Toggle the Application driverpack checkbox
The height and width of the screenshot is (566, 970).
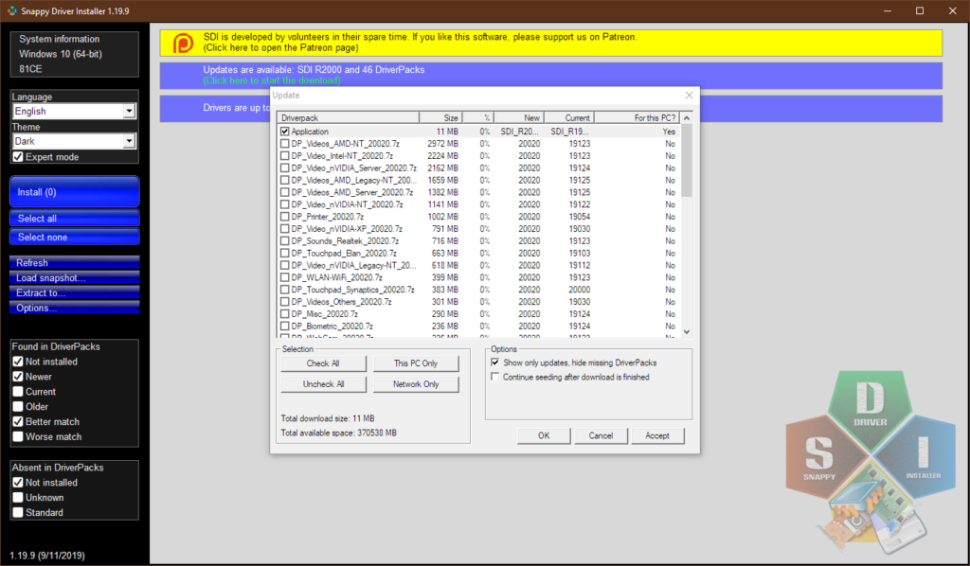[x=284, y=132]
